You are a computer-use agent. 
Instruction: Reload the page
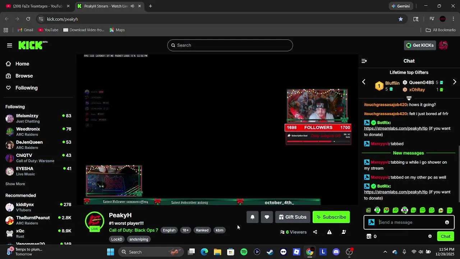coord(28,19)
